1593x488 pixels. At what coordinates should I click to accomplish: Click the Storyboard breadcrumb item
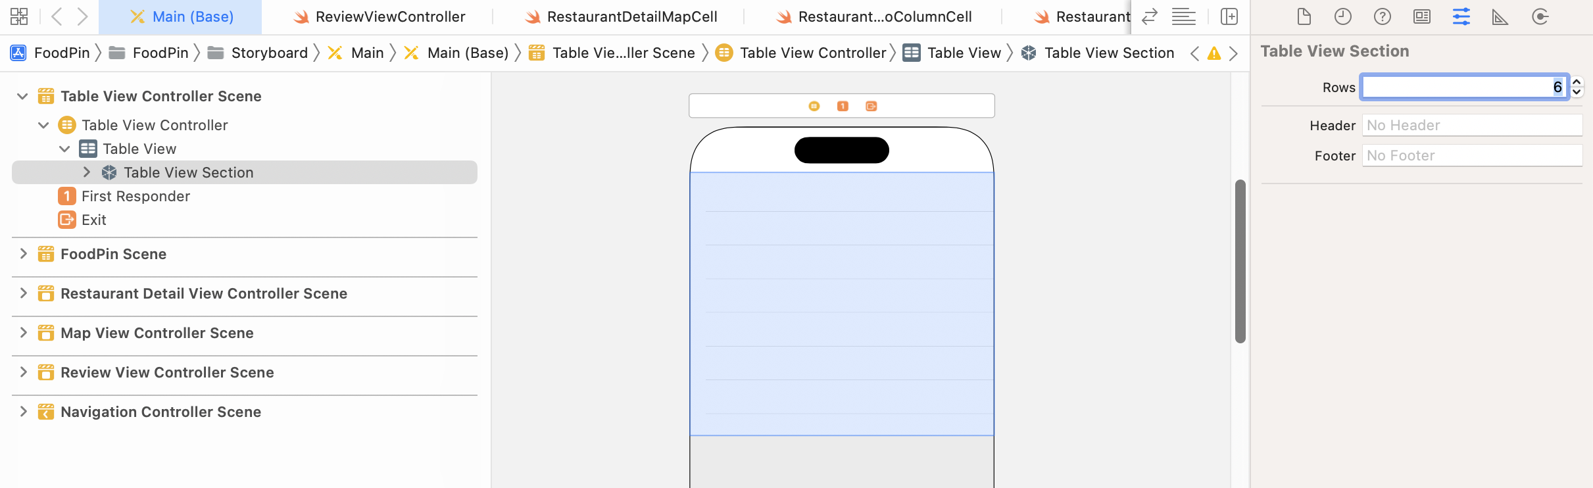(x=269, y=53)
